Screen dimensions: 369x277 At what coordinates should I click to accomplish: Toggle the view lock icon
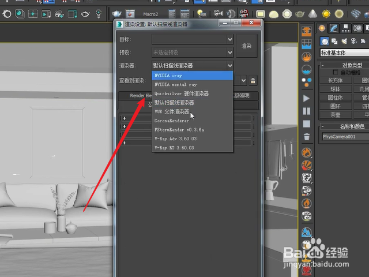(x=253, y=81)
